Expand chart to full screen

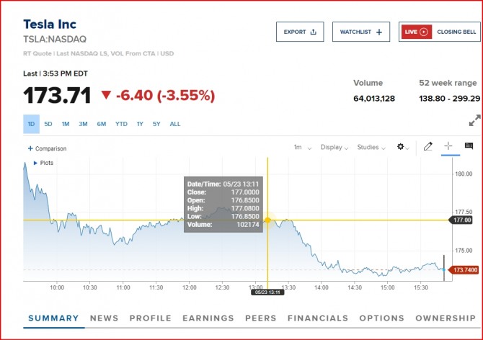[x=474, y=121]
